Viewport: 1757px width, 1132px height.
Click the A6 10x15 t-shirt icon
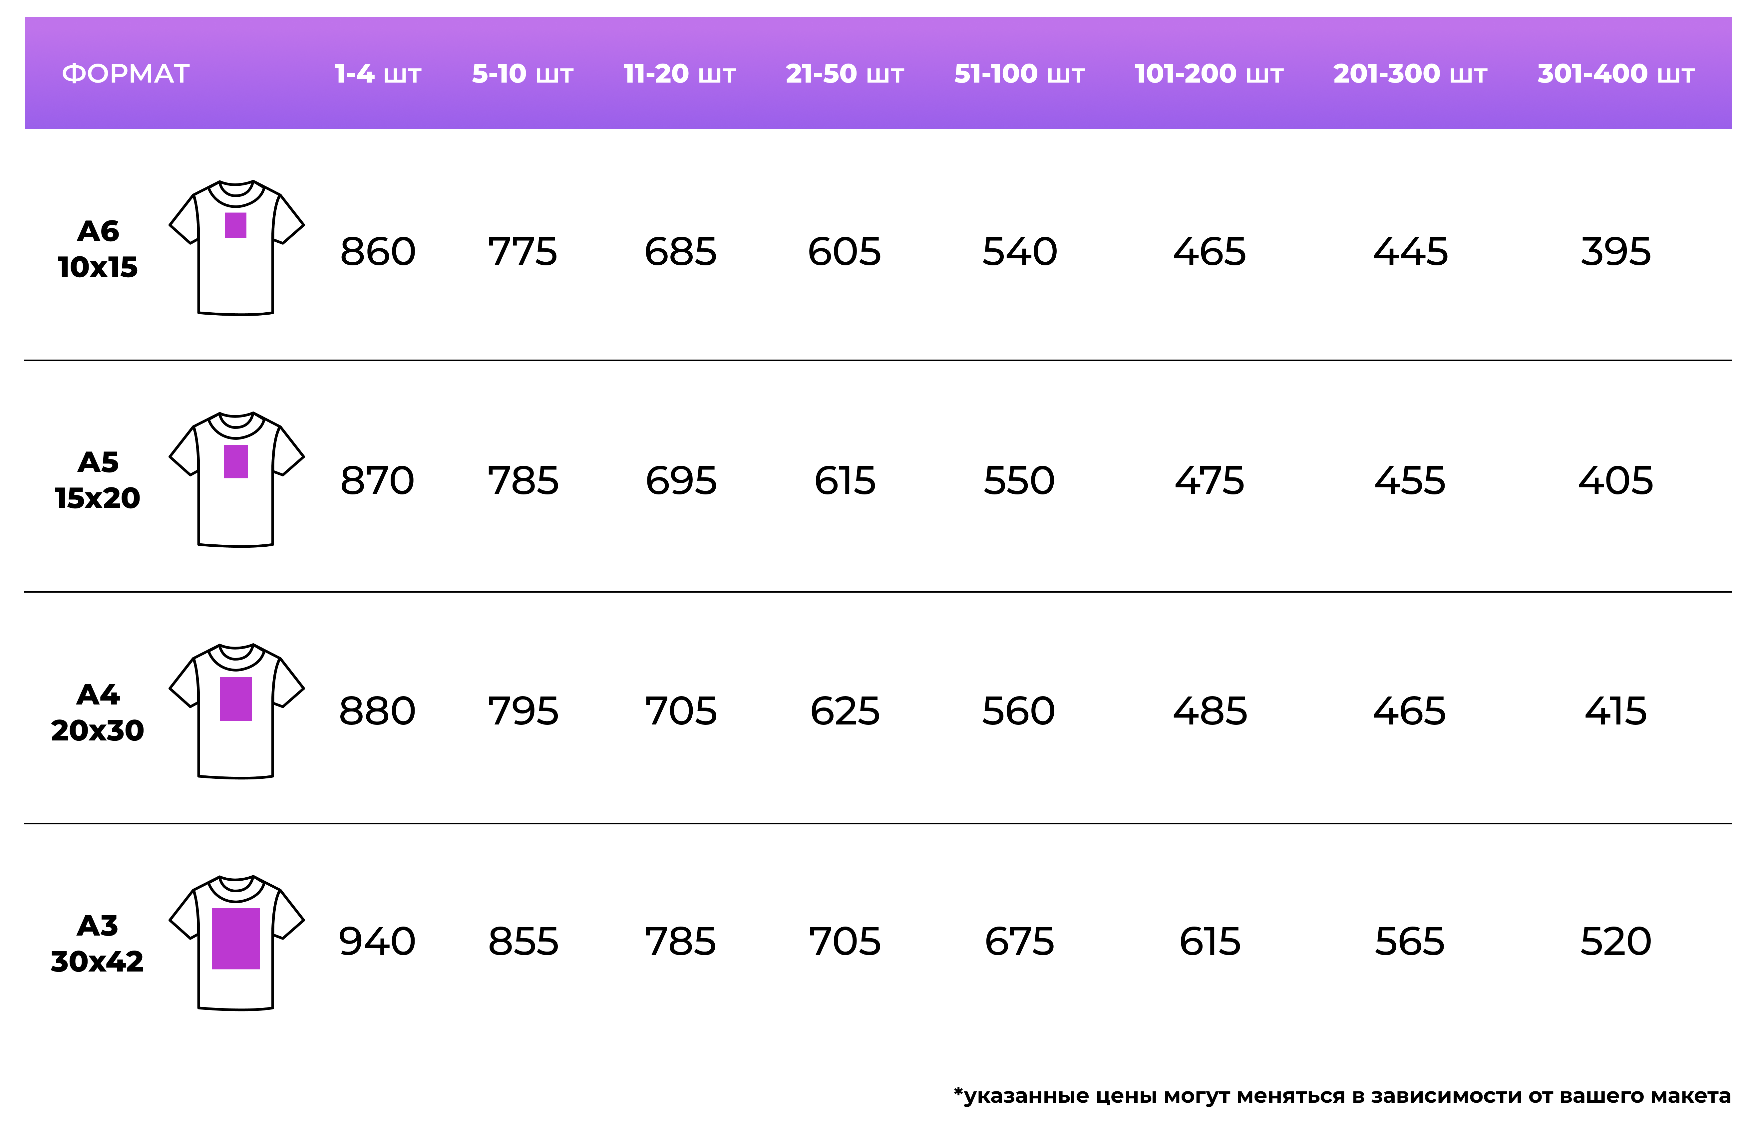pyautogui.click(x=236, y=248)
